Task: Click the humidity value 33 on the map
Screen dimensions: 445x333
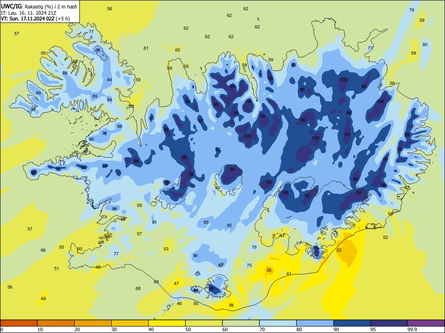Action: (339, 250)
